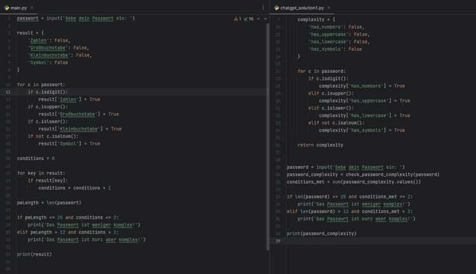Click 'pwLength = len(passwort)' line

pyautogui.click(x=48, y=203)
